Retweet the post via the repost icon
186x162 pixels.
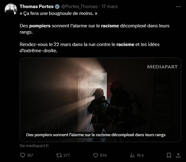(59, 155)
